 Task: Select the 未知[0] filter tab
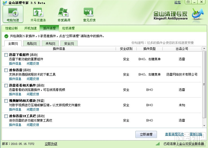(x=50, y=43)
